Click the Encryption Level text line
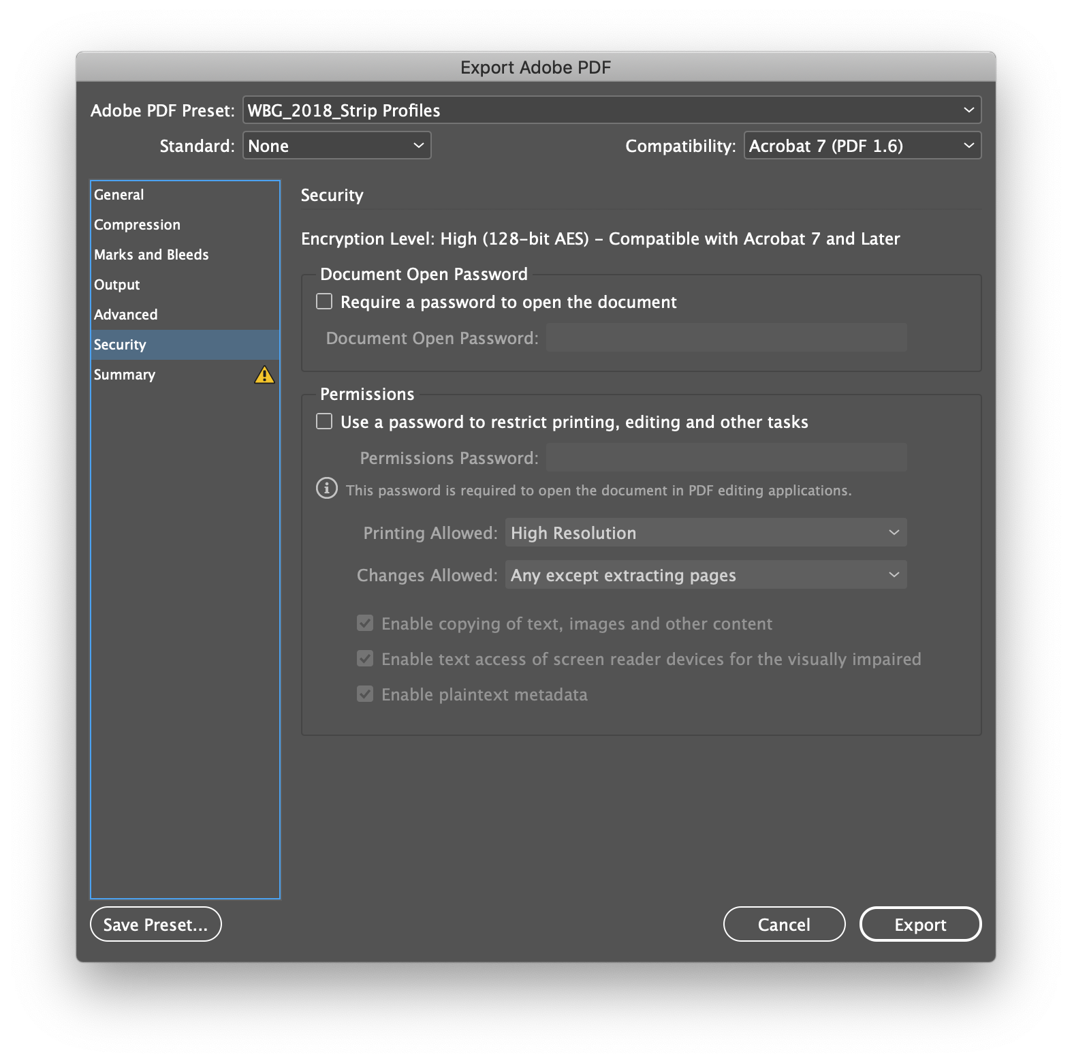 (600, 239)
